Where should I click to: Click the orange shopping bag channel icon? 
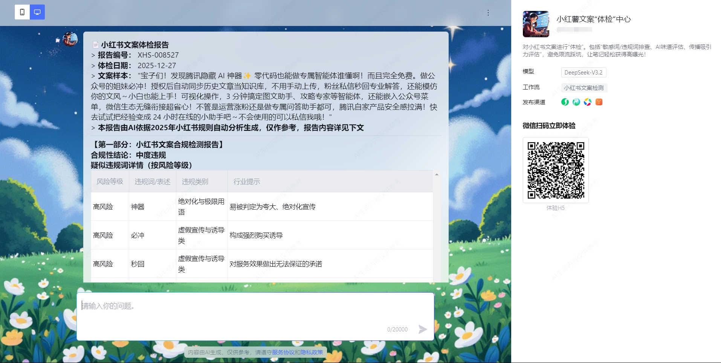pos(599,102)
